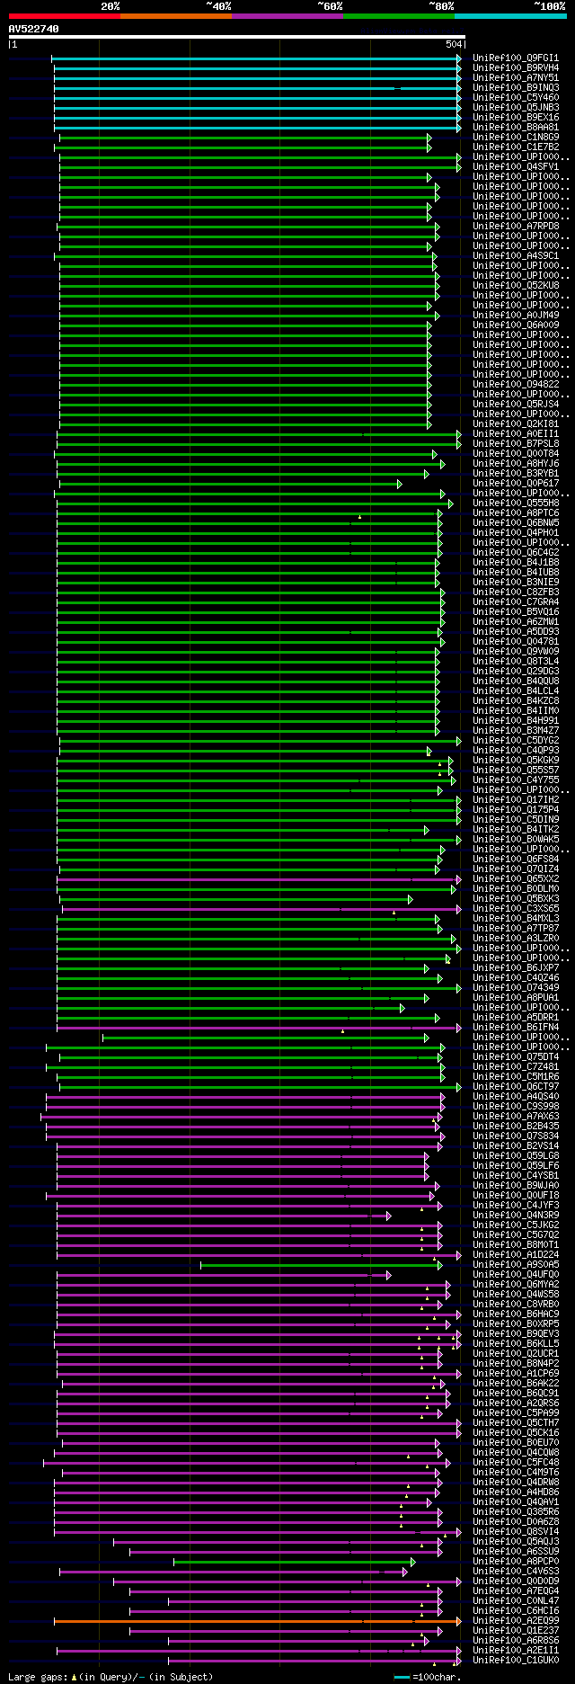
Task: Click label UniRef100_Q5RJS4
Action: click(x=516, y=405)
